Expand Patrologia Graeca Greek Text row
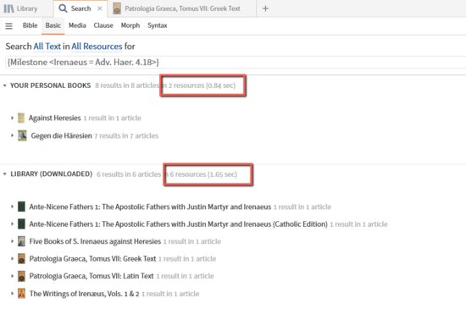 [12, 258]
